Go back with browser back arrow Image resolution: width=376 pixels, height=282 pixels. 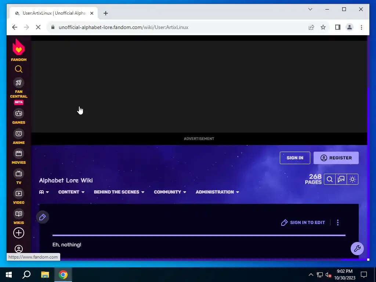click(15, 27)
